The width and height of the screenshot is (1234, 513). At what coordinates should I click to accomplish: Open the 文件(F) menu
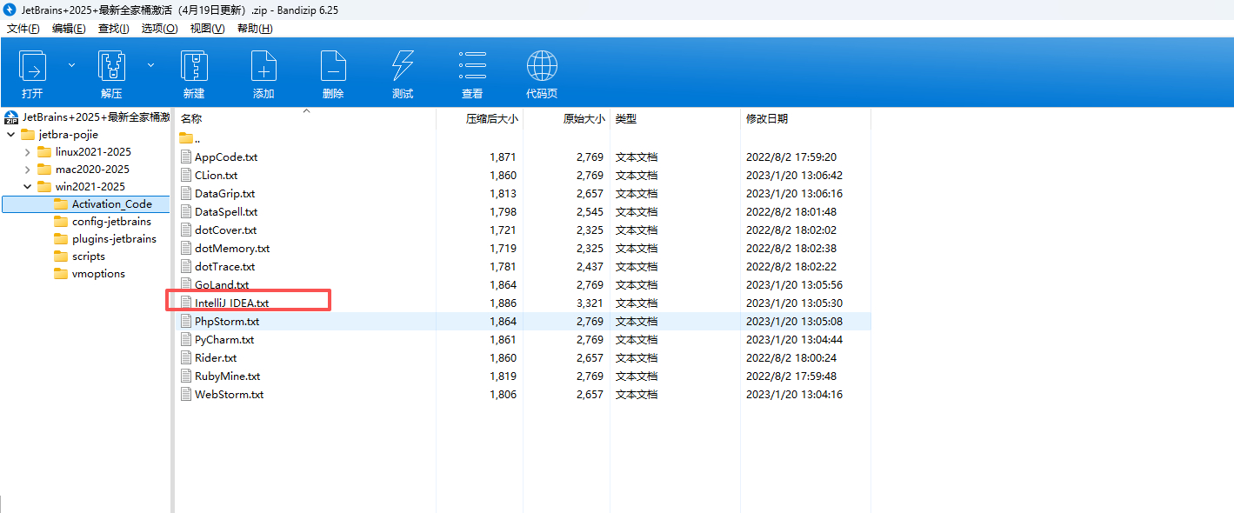click(23, 29)
